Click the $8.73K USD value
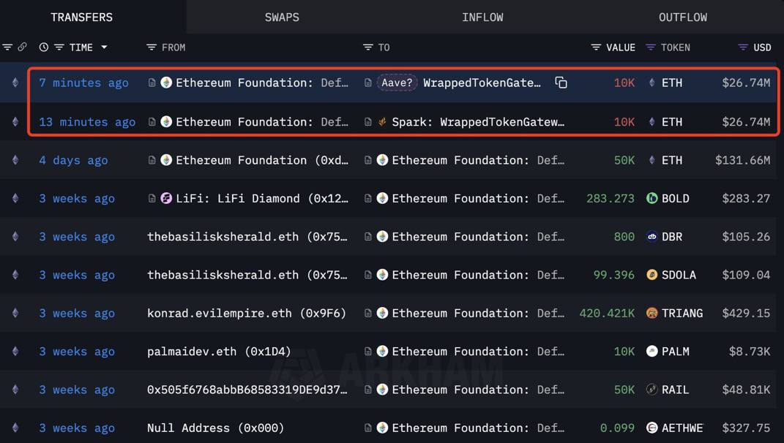The image size is (784, 443). pos(750,352)
